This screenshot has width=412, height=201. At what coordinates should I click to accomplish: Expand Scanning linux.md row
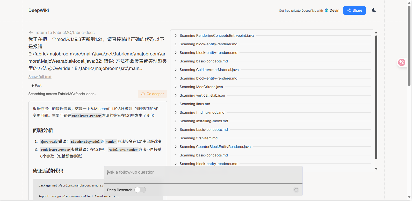click(x=273, y=104)
